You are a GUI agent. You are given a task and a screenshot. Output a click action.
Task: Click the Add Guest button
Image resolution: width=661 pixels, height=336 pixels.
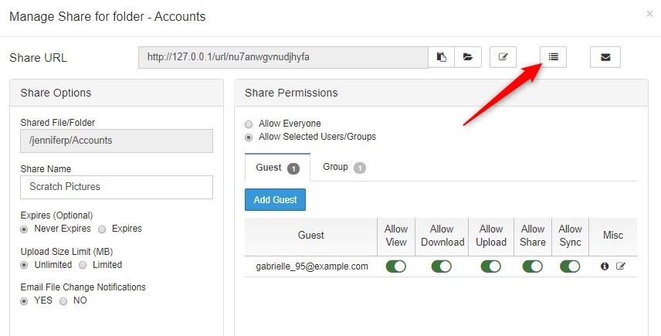point(275,200)
